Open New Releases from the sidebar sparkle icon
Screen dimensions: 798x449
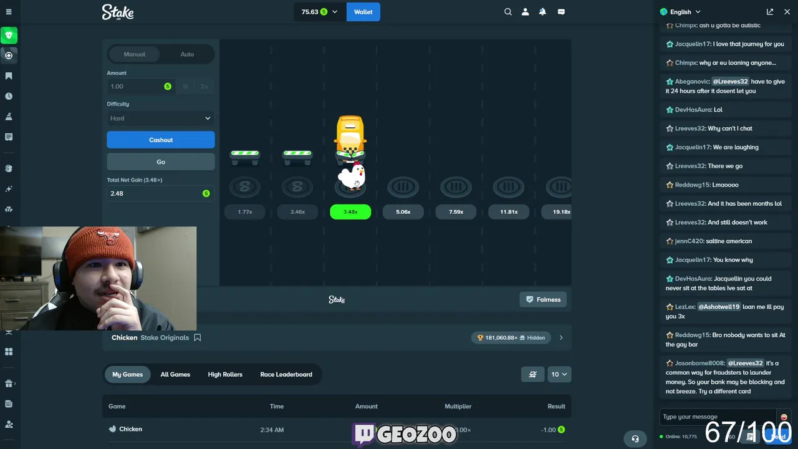9,189
